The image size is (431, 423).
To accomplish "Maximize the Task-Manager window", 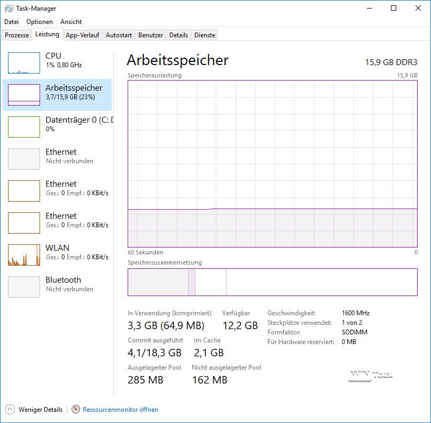I will [x=394, y=8].
